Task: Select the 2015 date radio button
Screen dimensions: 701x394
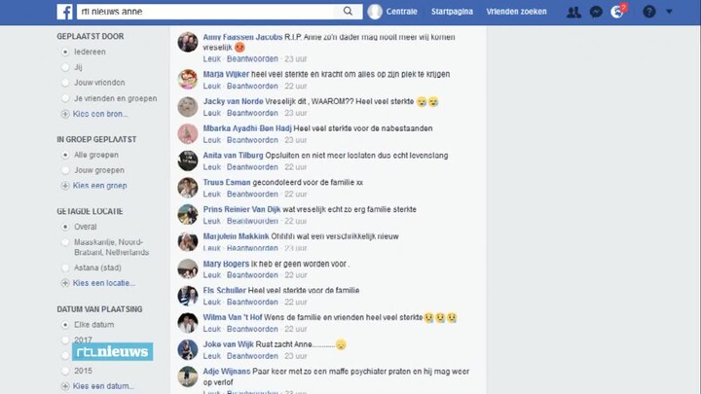Action: (65, 371)
